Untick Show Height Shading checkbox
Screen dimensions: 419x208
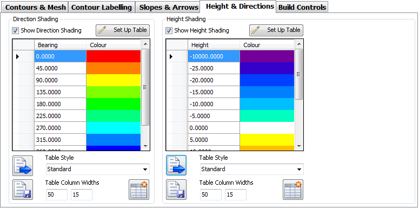(169, 30)
